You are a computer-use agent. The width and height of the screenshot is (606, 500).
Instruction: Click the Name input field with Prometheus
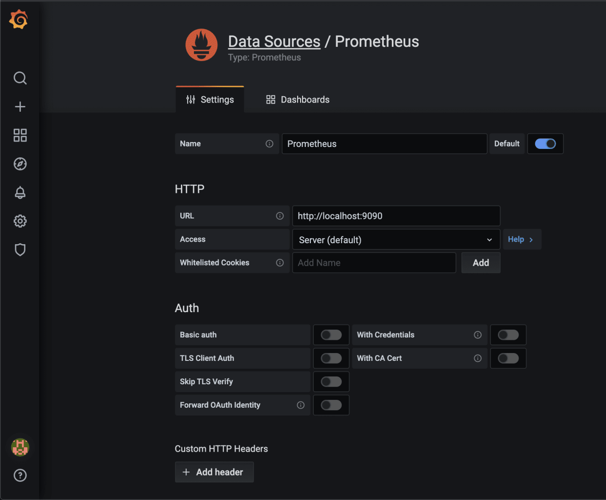(x=385, y=144)
